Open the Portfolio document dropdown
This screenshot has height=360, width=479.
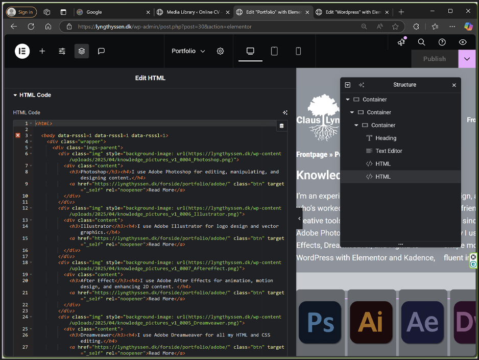coord(188,51)
